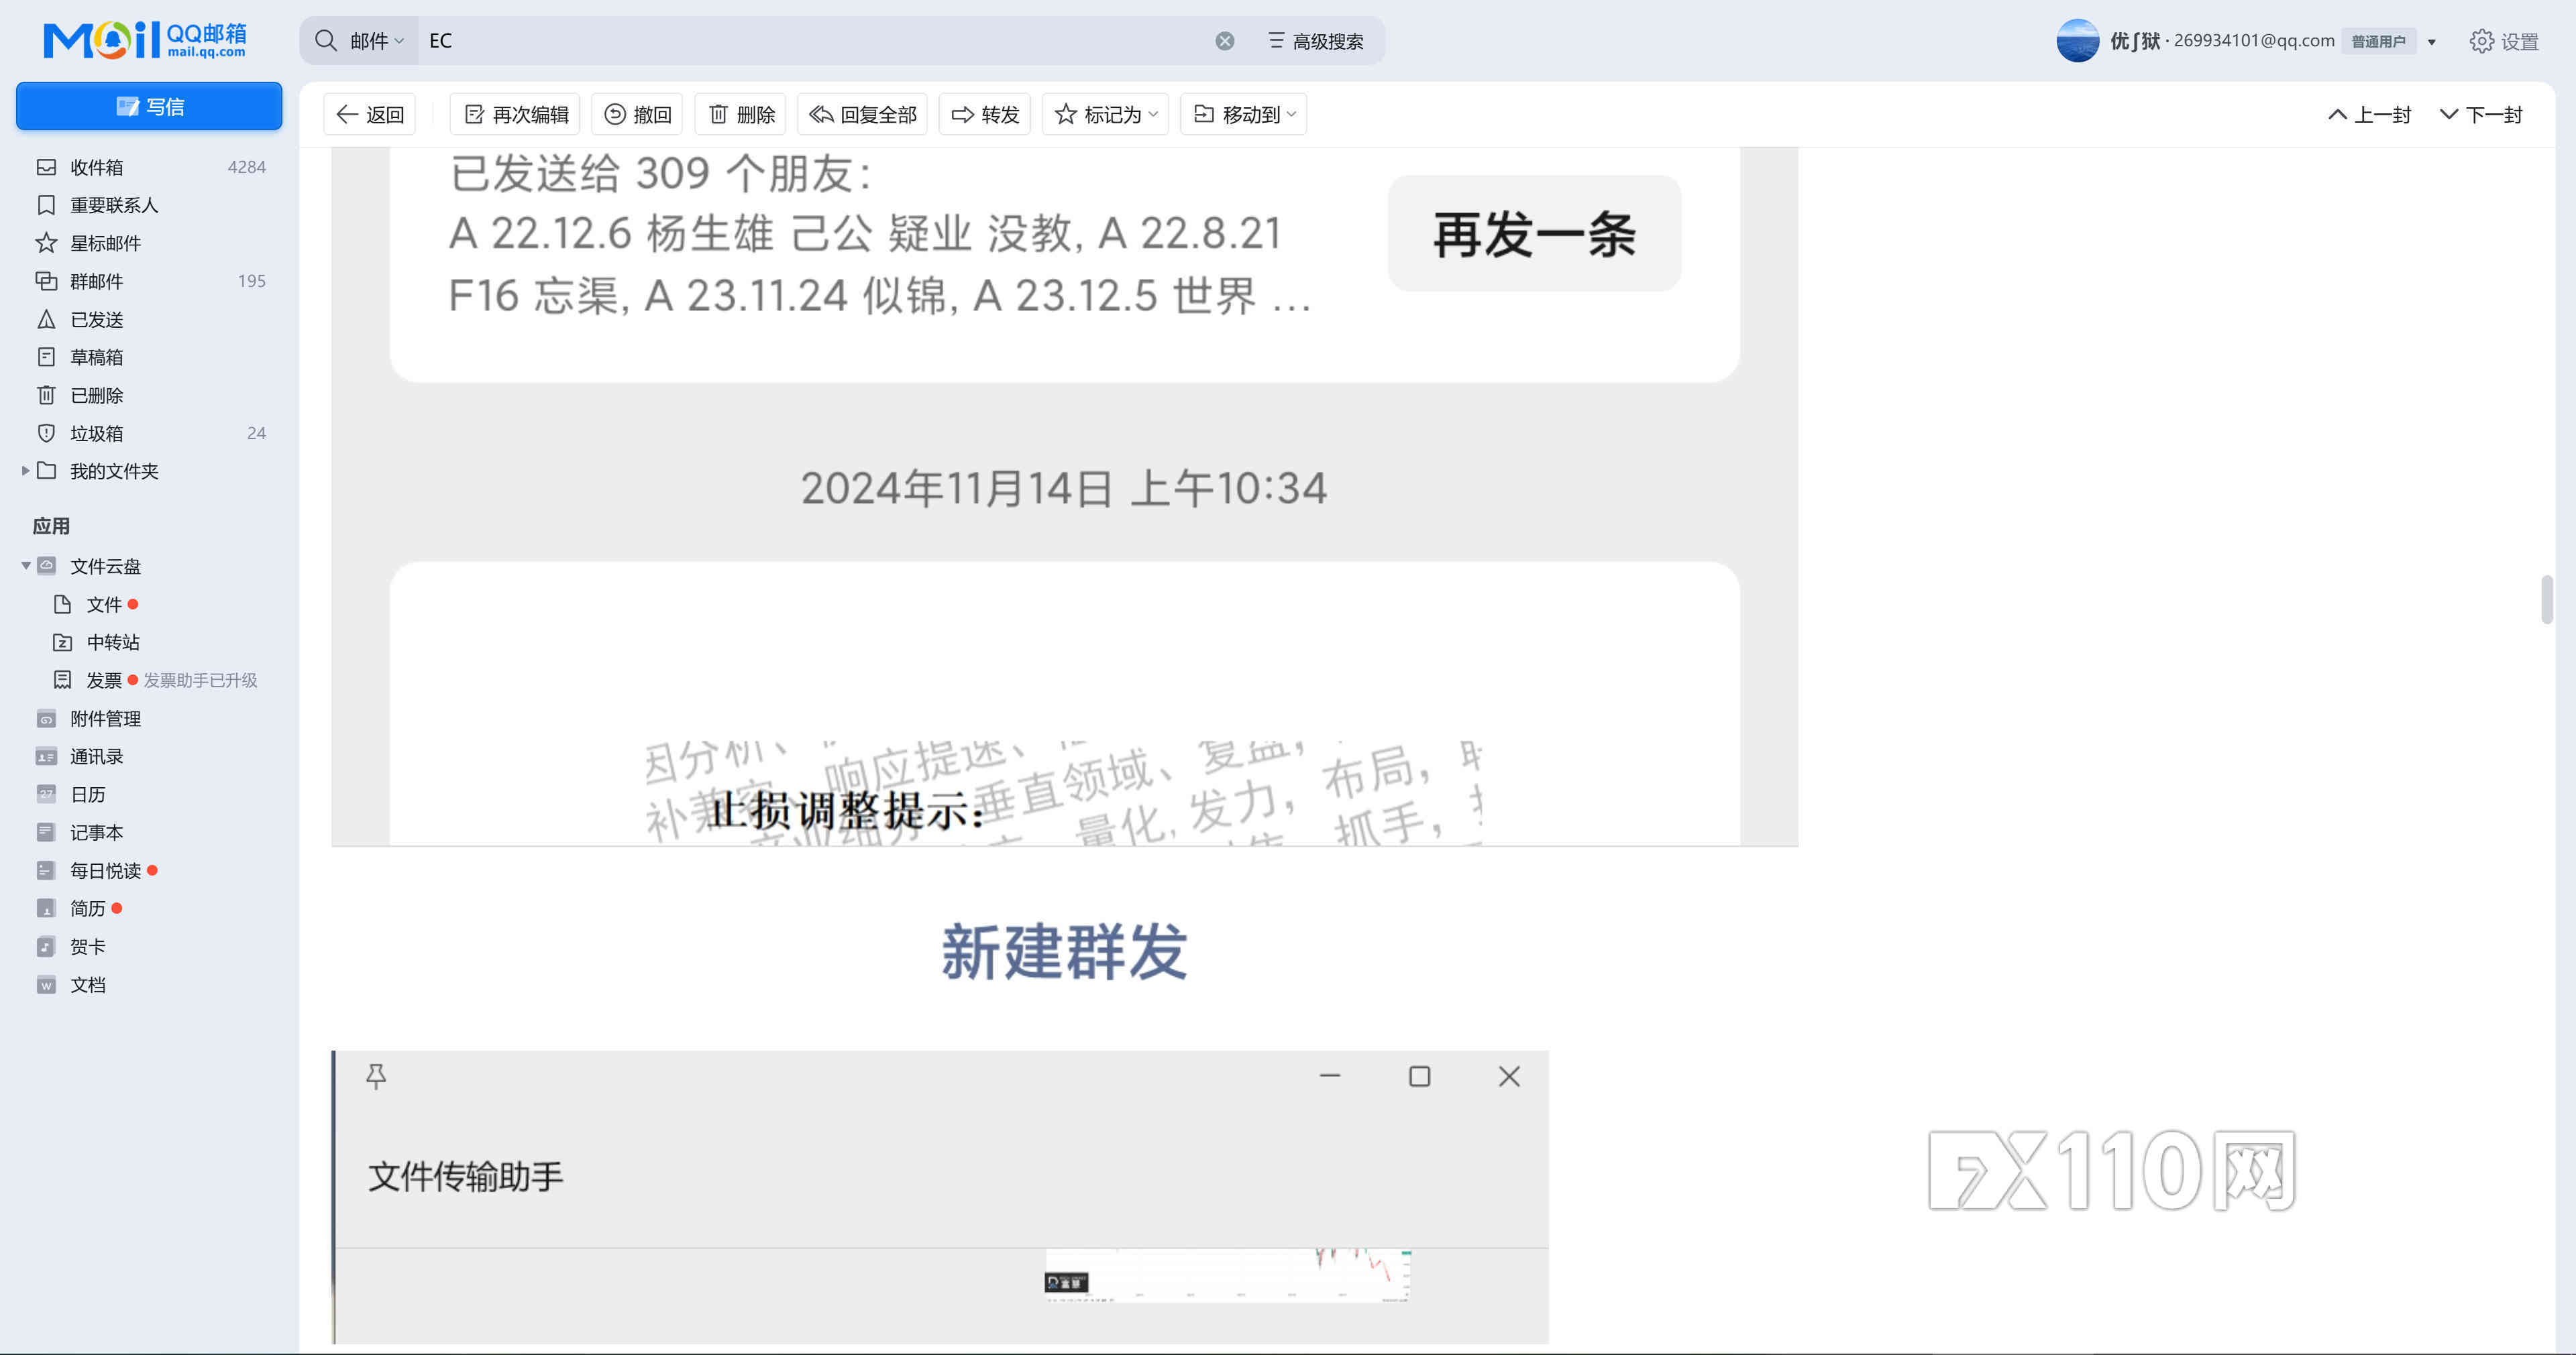Image resolution: width=2576 pixels, height=1355 pixels.
Task: Open Files (文件) under cloud drive
Action: (104, 605)
